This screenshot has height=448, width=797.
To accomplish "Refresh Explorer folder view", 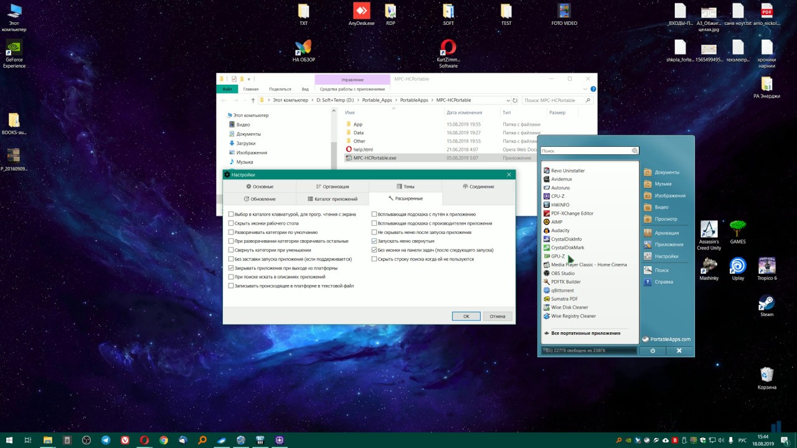I will point(515,100).
